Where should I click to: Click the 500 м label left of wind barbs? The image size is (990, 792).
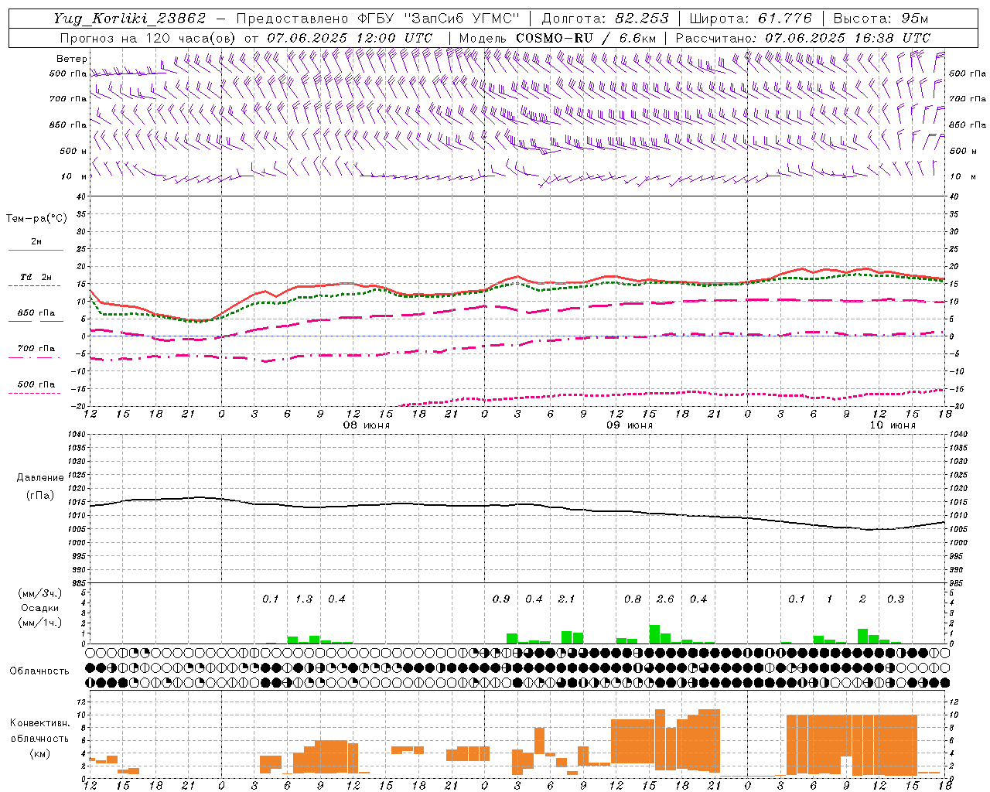(73, 151)
